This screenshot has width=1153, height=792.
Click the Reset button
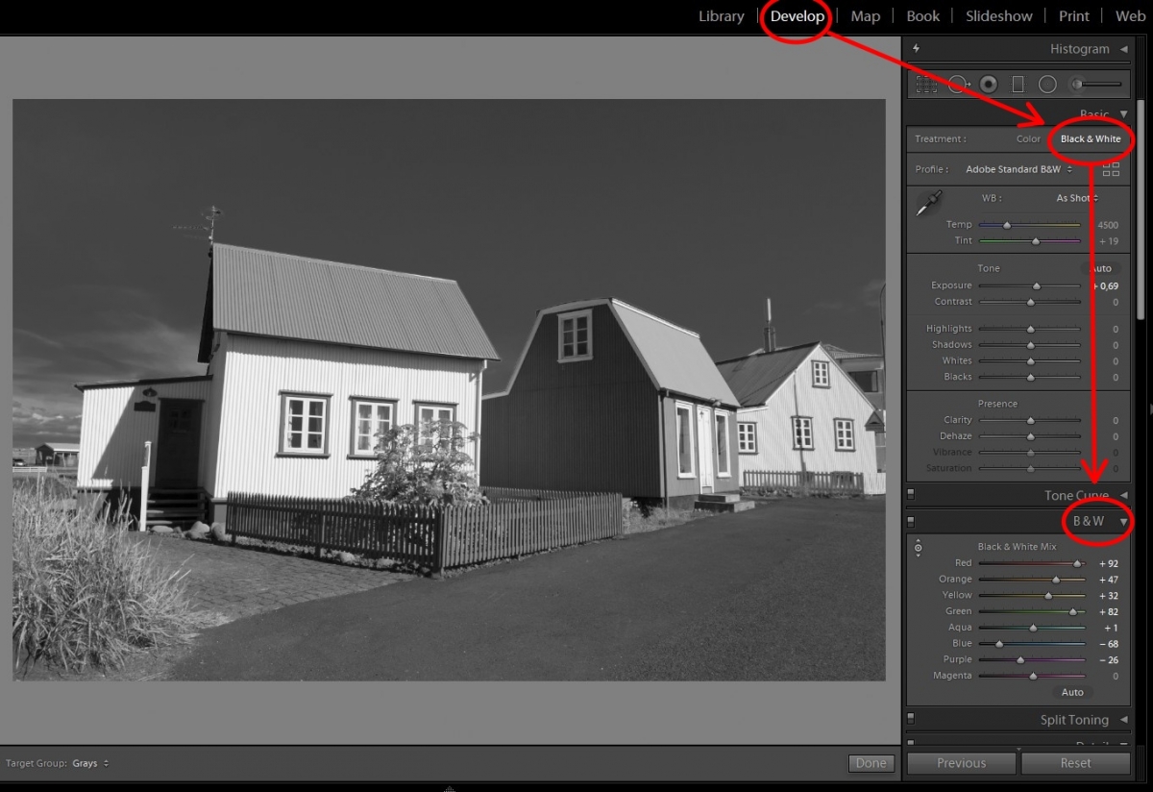[x=1075, y=763]
